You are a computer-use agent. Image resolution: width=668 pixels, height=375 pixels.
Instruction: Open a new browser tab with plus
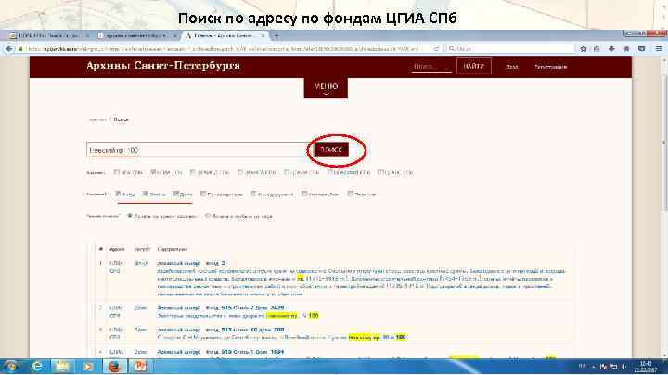coord(276,36)
